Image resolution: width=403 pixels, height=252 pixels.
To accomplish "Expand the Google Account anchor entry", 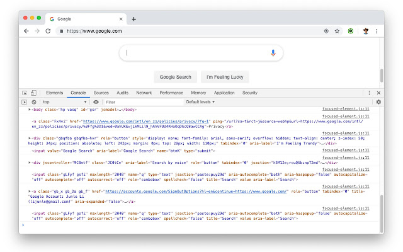I will click(30, 192).
